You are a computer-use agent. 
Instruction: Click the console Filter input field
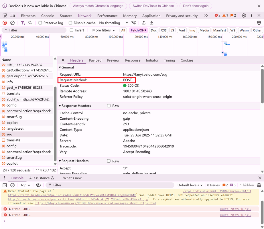pyautogui.click(x=110, y=185)
